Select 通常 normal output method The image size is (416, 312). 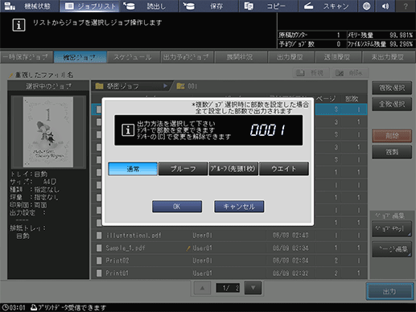point(133,169)
